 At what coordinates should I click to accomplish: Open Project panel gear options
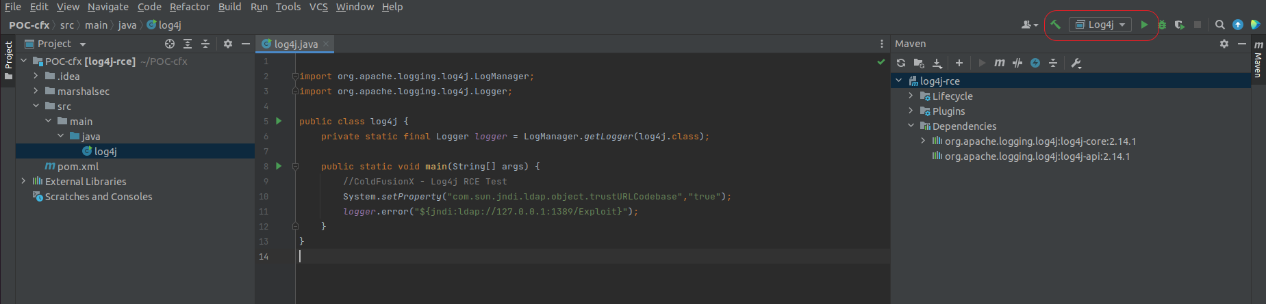coord(228,44)
